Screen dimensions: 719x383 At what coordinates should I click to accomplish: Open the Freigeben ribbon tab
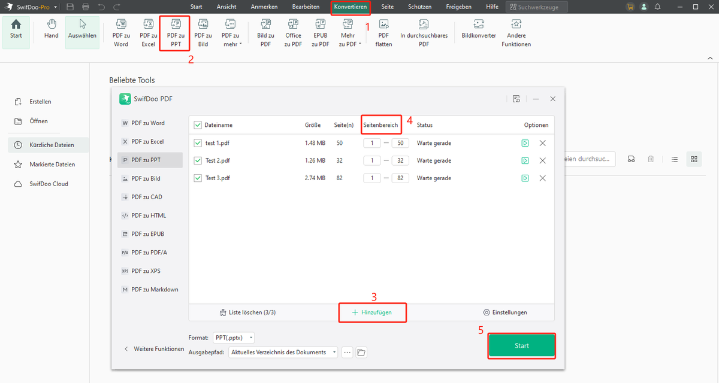click(x=459, y=7)
